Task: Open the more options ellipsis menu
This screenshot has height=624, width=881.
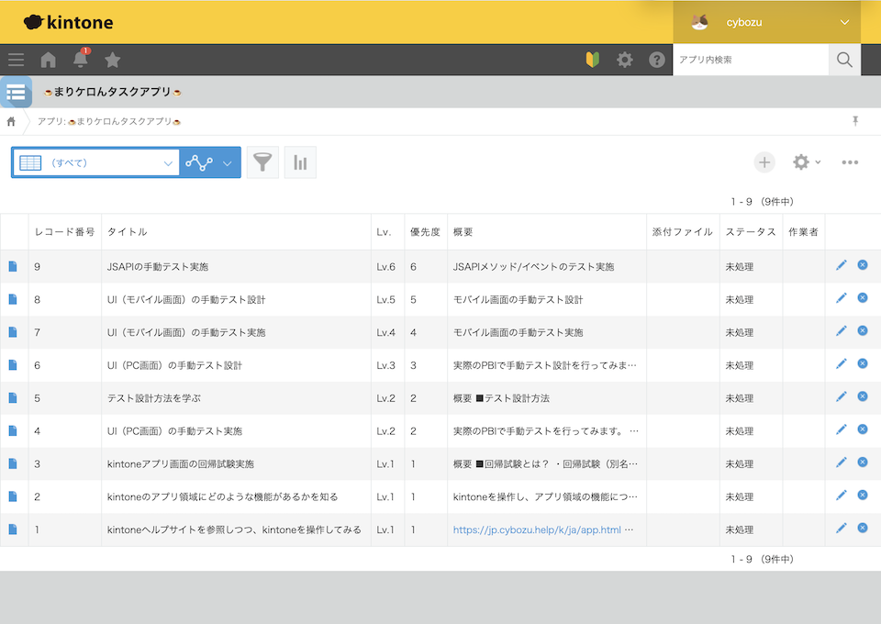Action: point(850,162)
